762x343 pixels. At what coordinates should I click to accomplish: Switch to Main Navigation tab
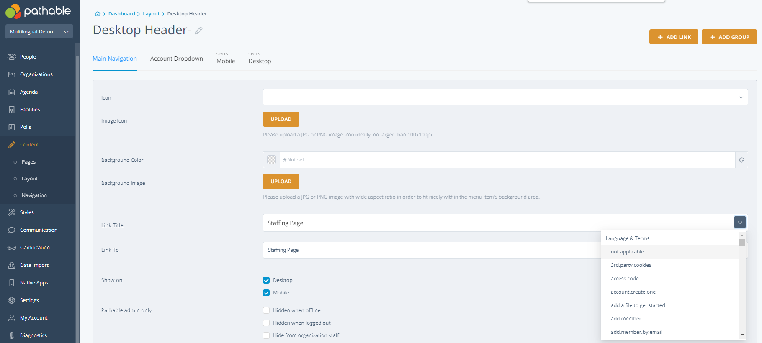[115, 59]
